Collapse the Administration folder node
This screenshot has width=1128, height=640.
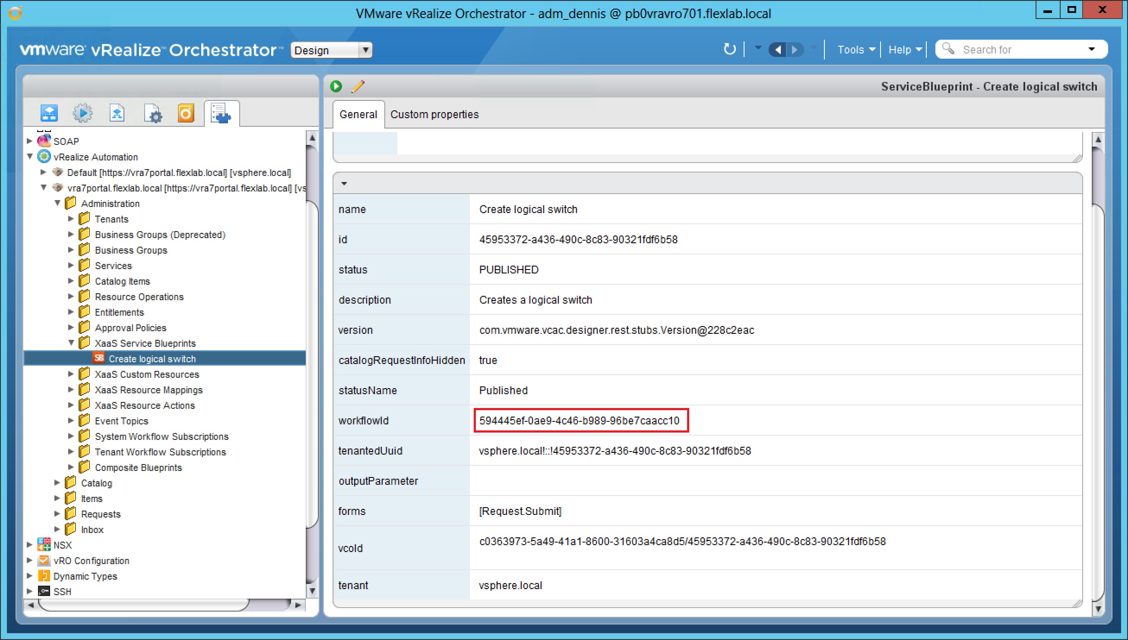tap(57, 203)
